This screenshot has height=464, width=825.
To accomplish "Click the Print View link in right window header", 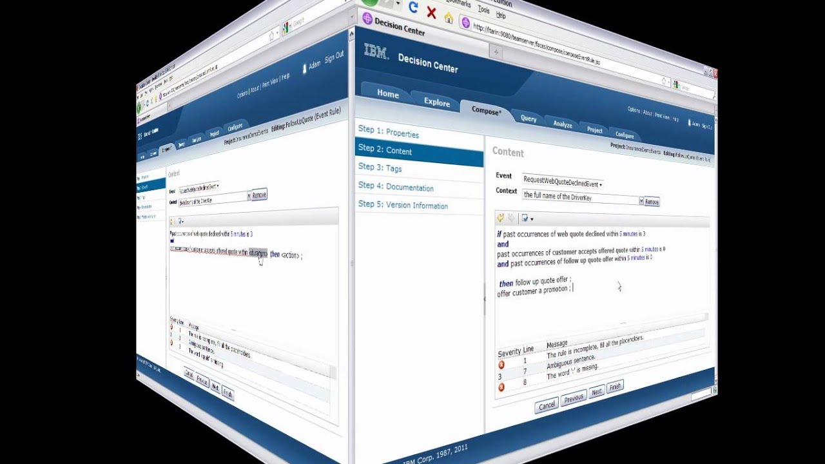I will point(662,116).
